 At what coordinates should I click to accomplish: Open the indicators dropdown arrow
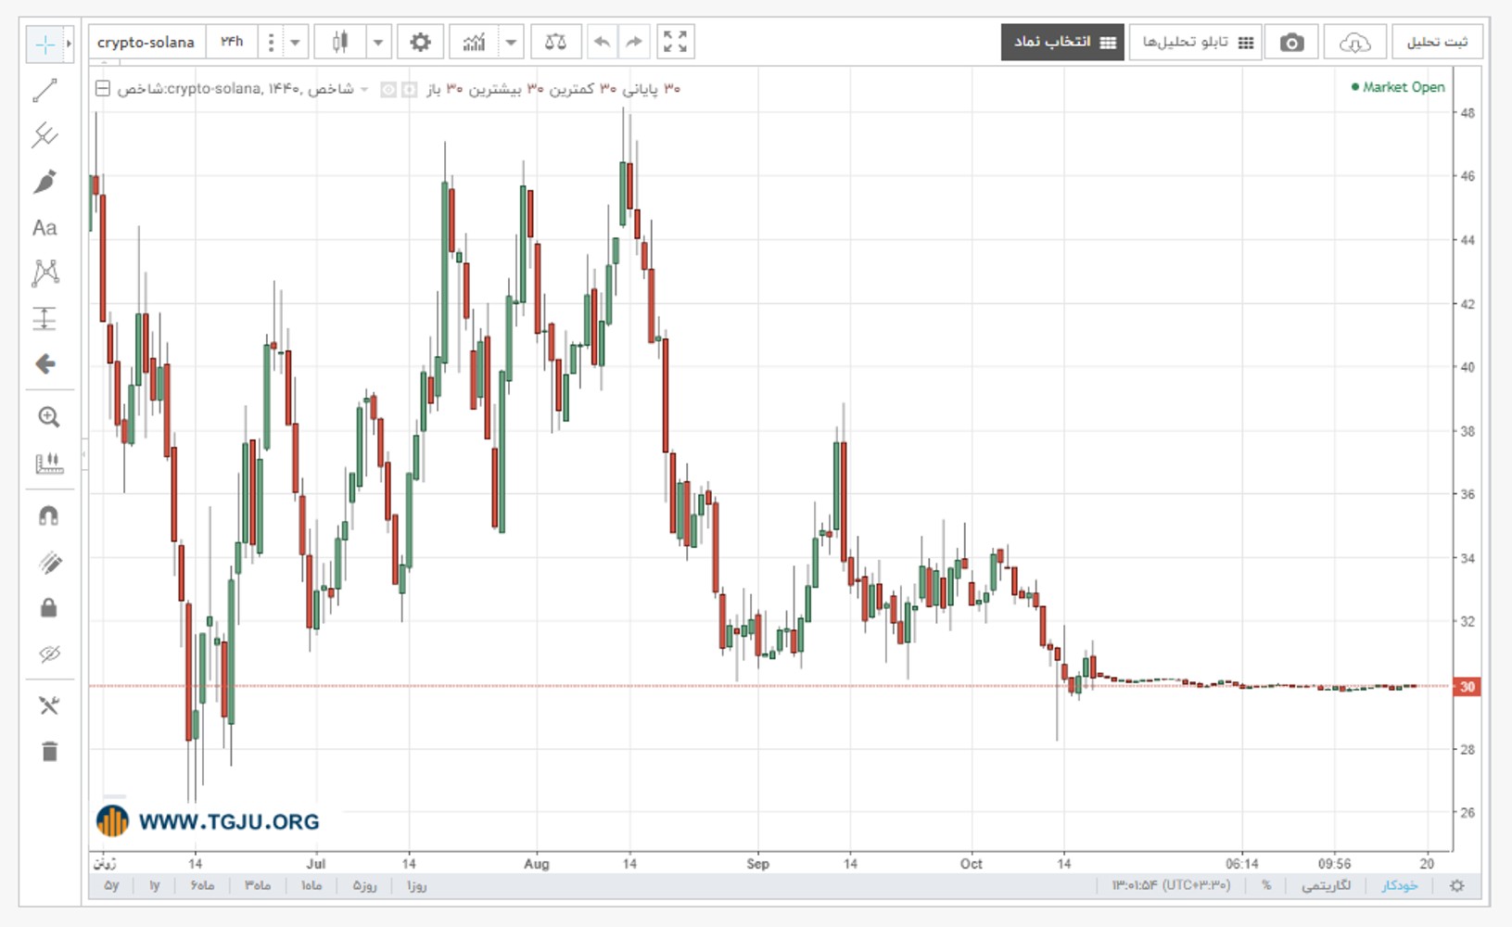(511, 42)
